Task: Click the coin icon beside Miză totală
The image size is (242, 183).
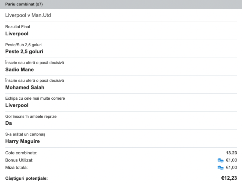Action: click(221, 168)
